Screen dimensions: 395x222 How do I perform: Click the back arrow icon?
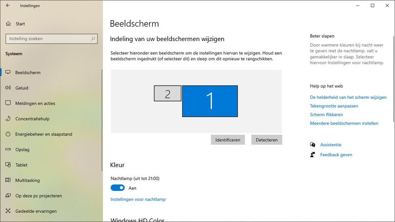(8, 5)
